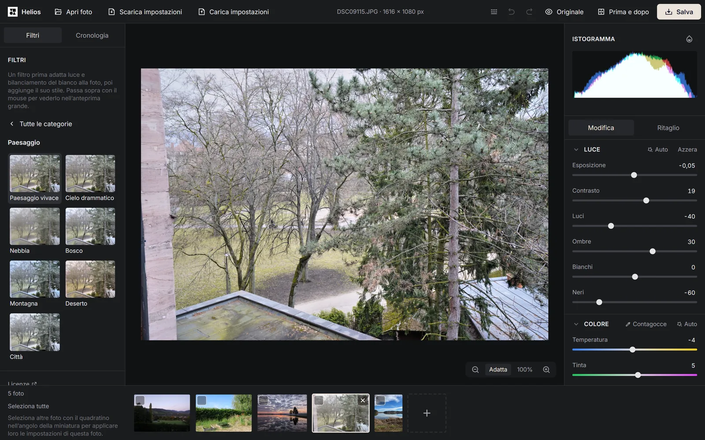The width and height of the screenshot is (705, 440).
Task: Tick selection box on green hedge thumbnail
Action: click(202, 400)
